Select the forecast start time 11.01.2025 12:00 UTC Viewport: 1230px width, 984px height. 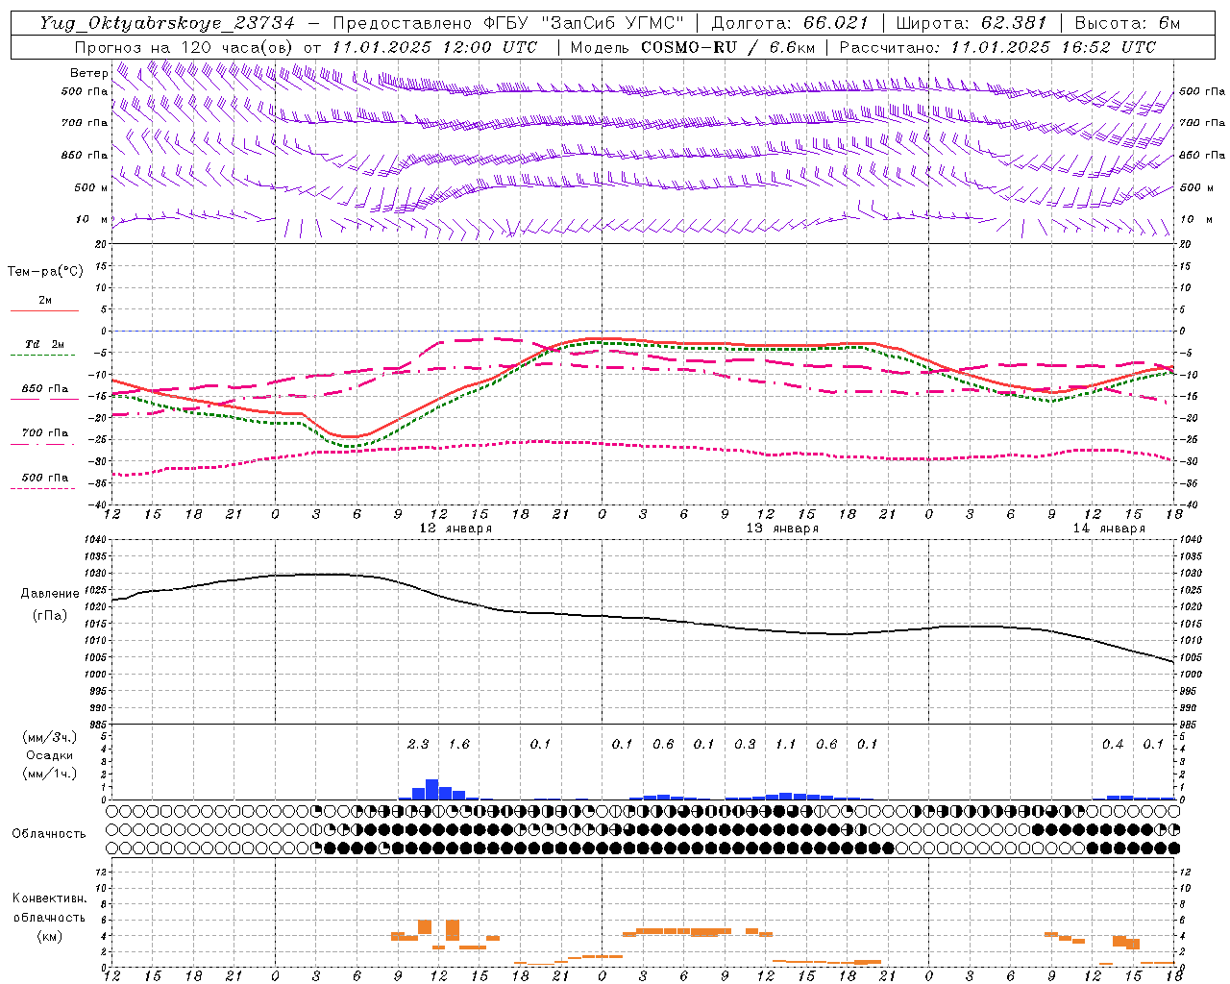click(x=434, y=47)
